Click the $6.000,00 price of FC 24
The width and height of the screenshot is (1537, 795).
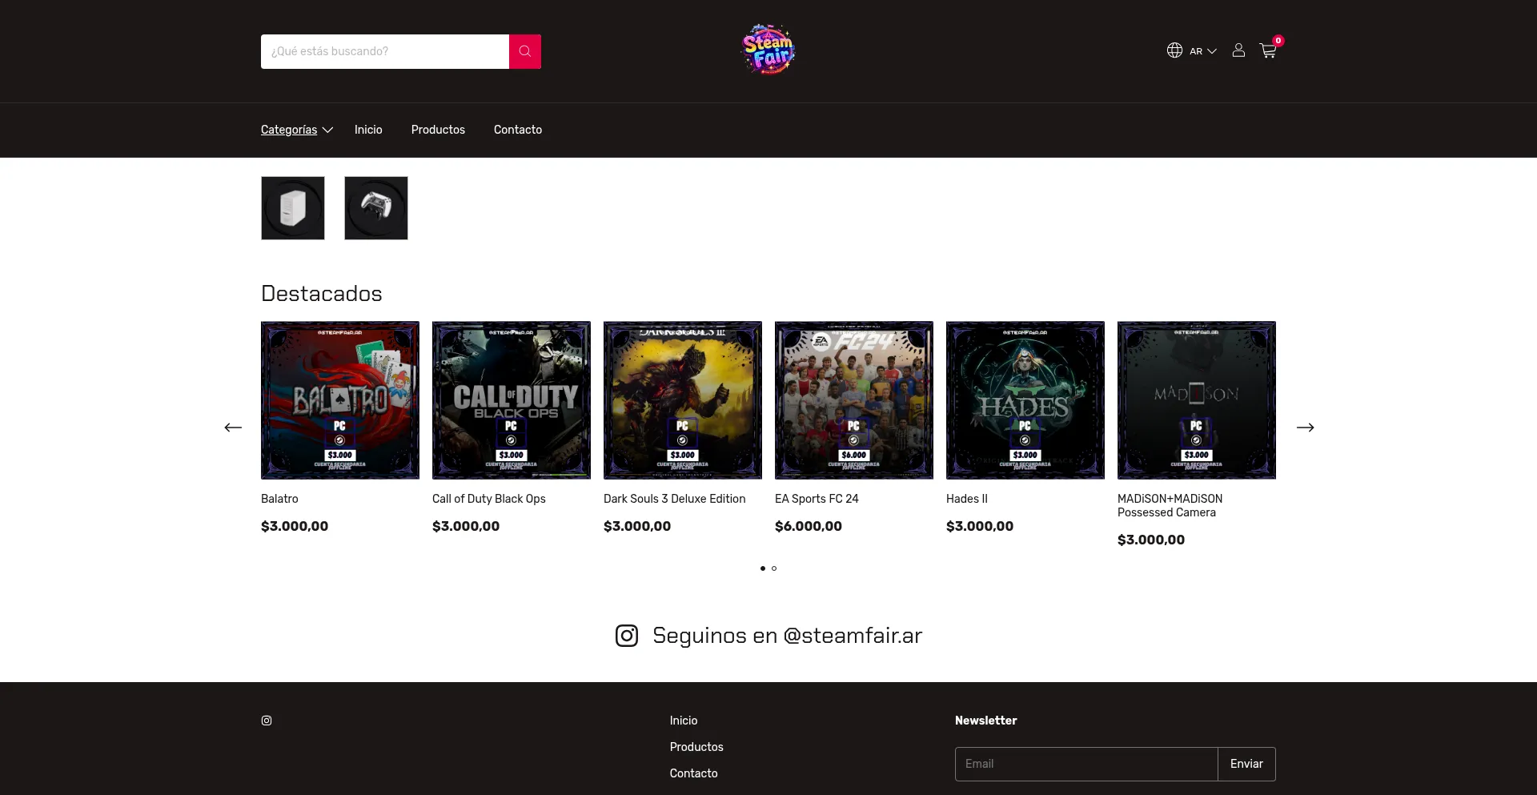click(809, 526)
